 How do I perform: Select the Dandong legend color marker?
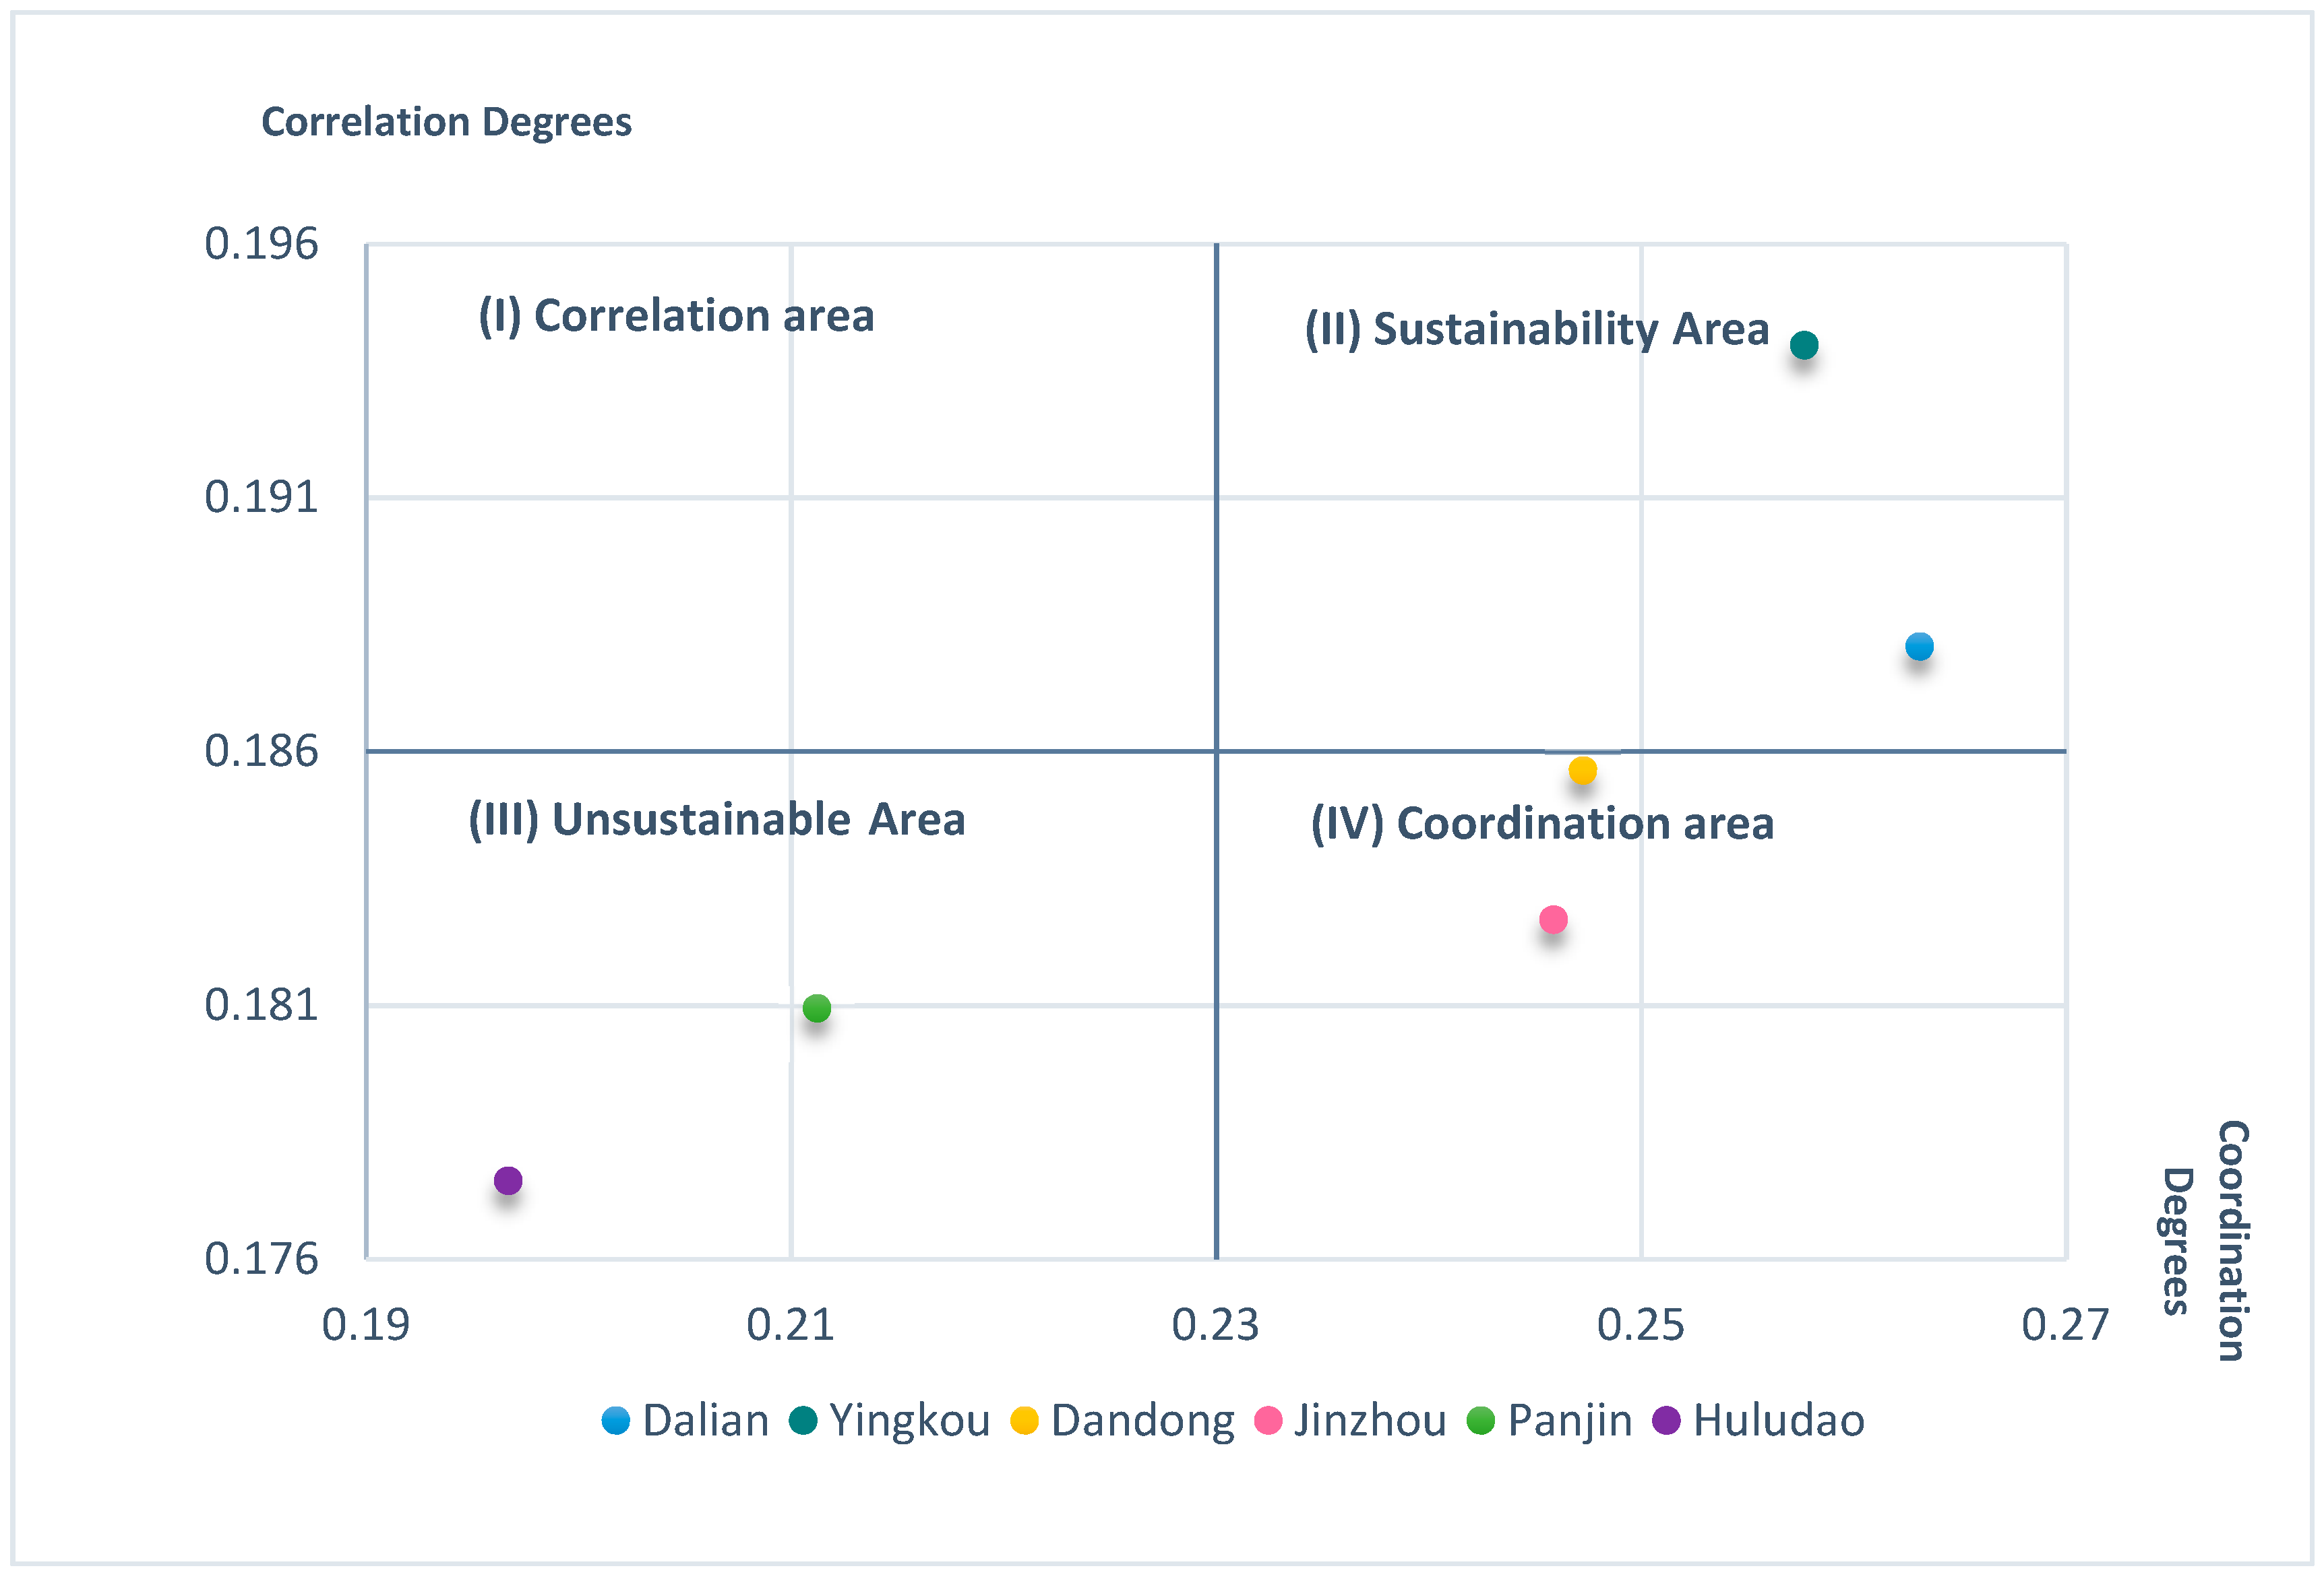pyautogui.click(x=1024, y=1420)
